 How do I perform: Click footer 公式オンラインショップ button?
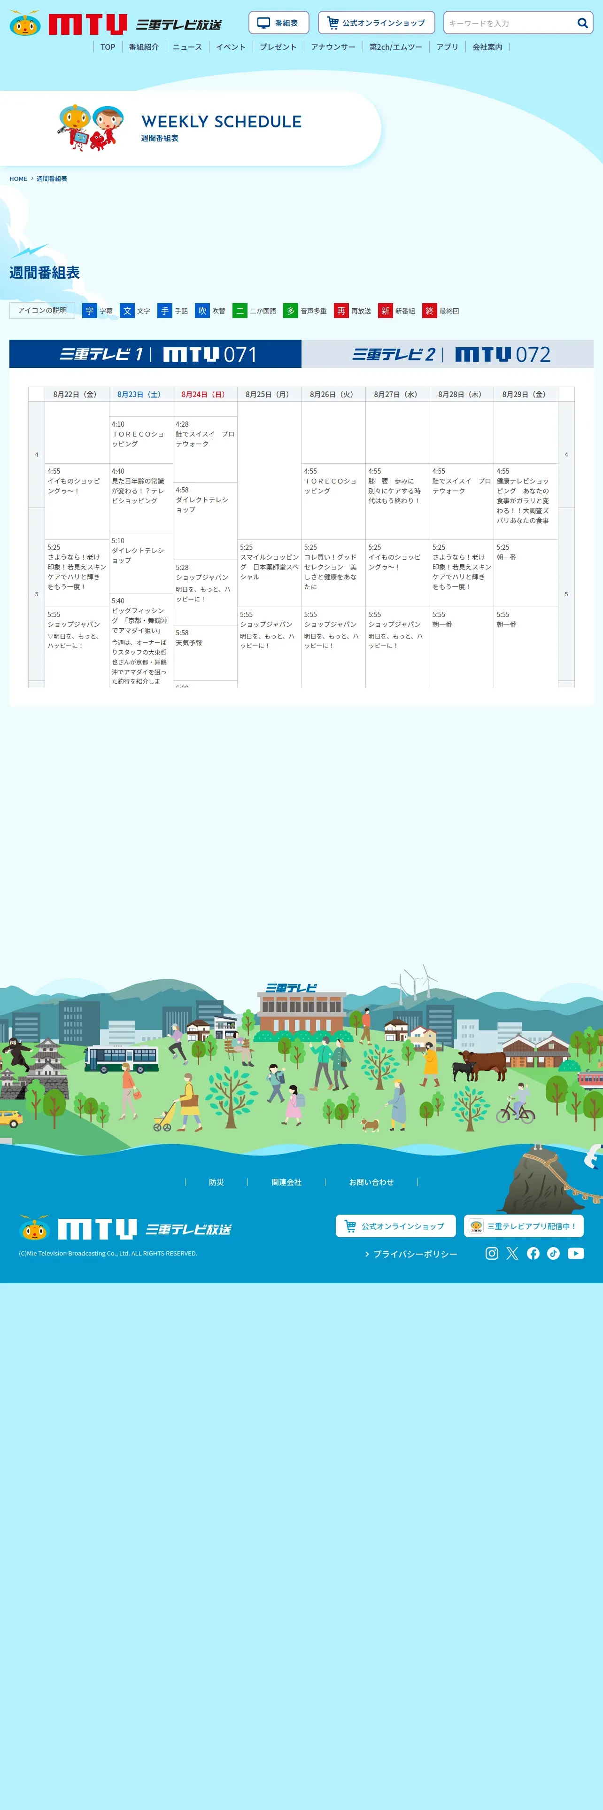pos(396,1226)
